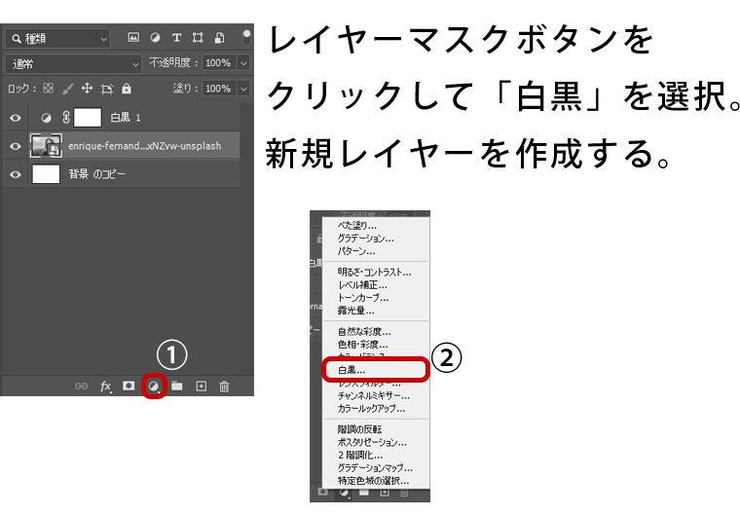Create a new group folder icon
Image resolution: width=740 pixels, height=516 pixels.
point(177,386)
